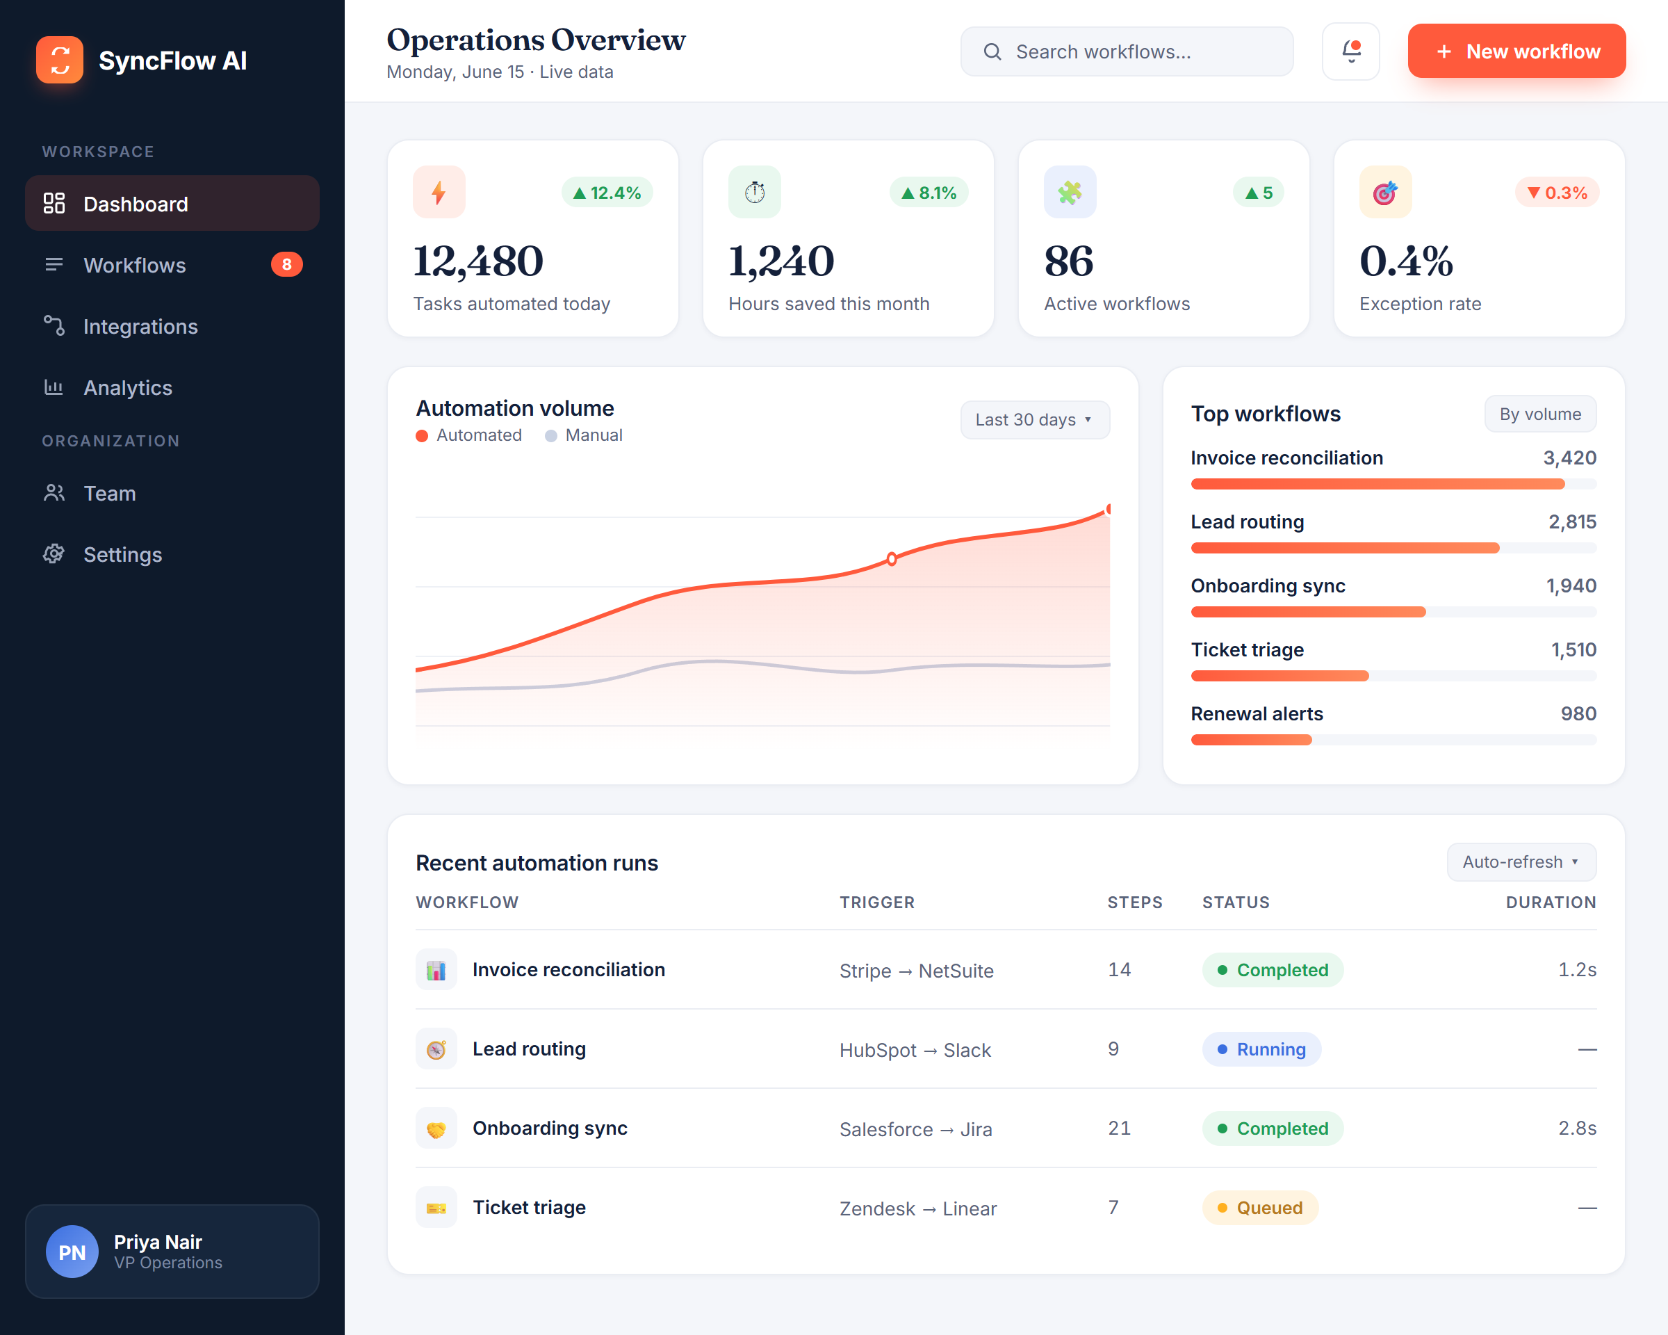Open the By volume sort selector
This screenshot has width=1668, height=1335.
(1540, 414)
